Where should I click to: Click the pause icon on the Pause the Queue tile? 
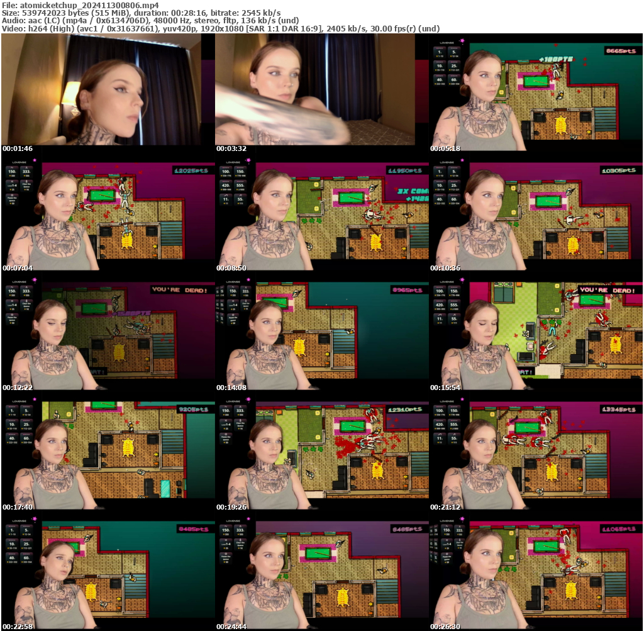pyautogui.click(x=12, y=195)
